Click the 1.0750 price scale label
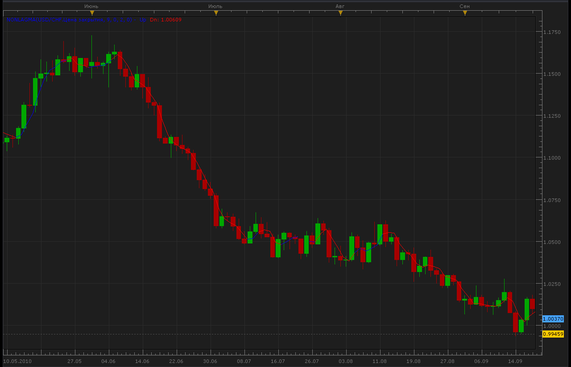571x367 pixels. click(552, 200)
